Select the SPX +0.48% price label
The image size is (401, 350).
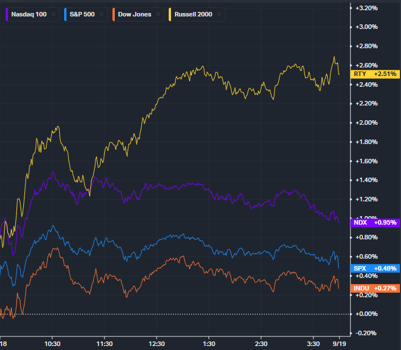(375, 268)
